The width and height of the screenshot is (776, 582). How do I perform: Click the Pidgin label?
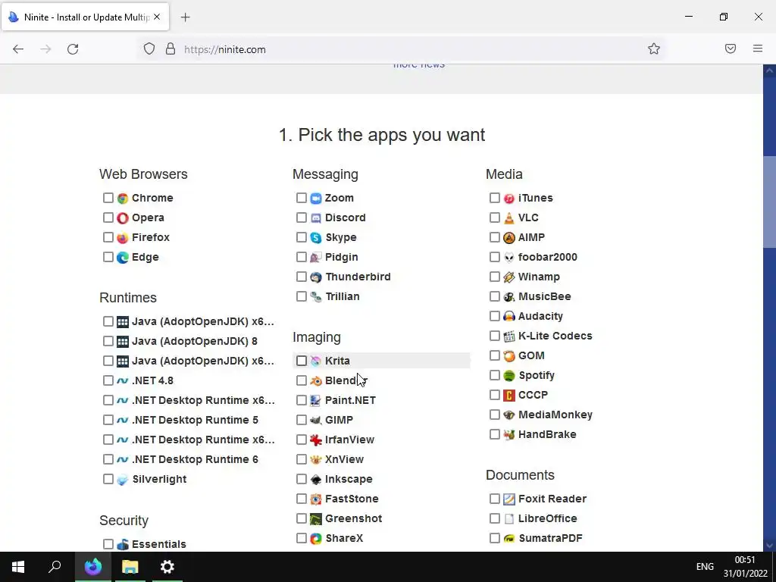[x=342, y=258]
